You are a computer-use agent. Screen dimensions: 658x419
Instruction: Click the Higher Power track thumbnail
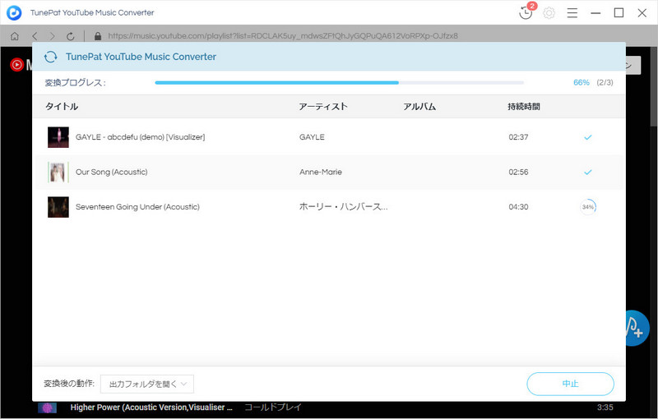pyautogui.click(x=47, y=407)
